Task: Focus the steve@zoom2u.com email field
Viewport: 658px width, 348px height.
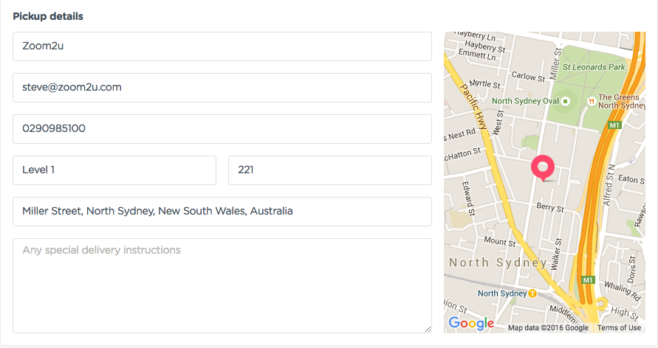Action: click(222, 88)
